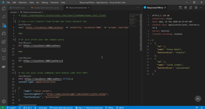205x109 pixels.
Task: Open the Go menu
Action: (x=38, y=3)
